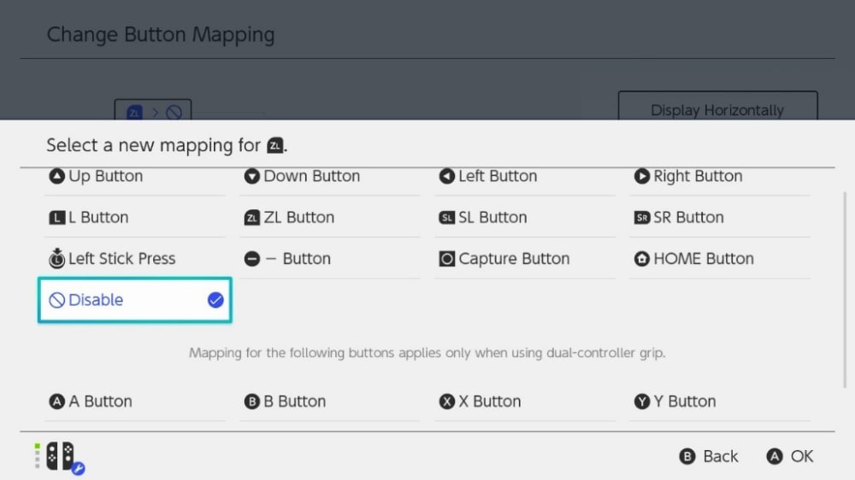Pick the Left Button arrow icon
Viewport: 855px width, 480px height.
446,177
